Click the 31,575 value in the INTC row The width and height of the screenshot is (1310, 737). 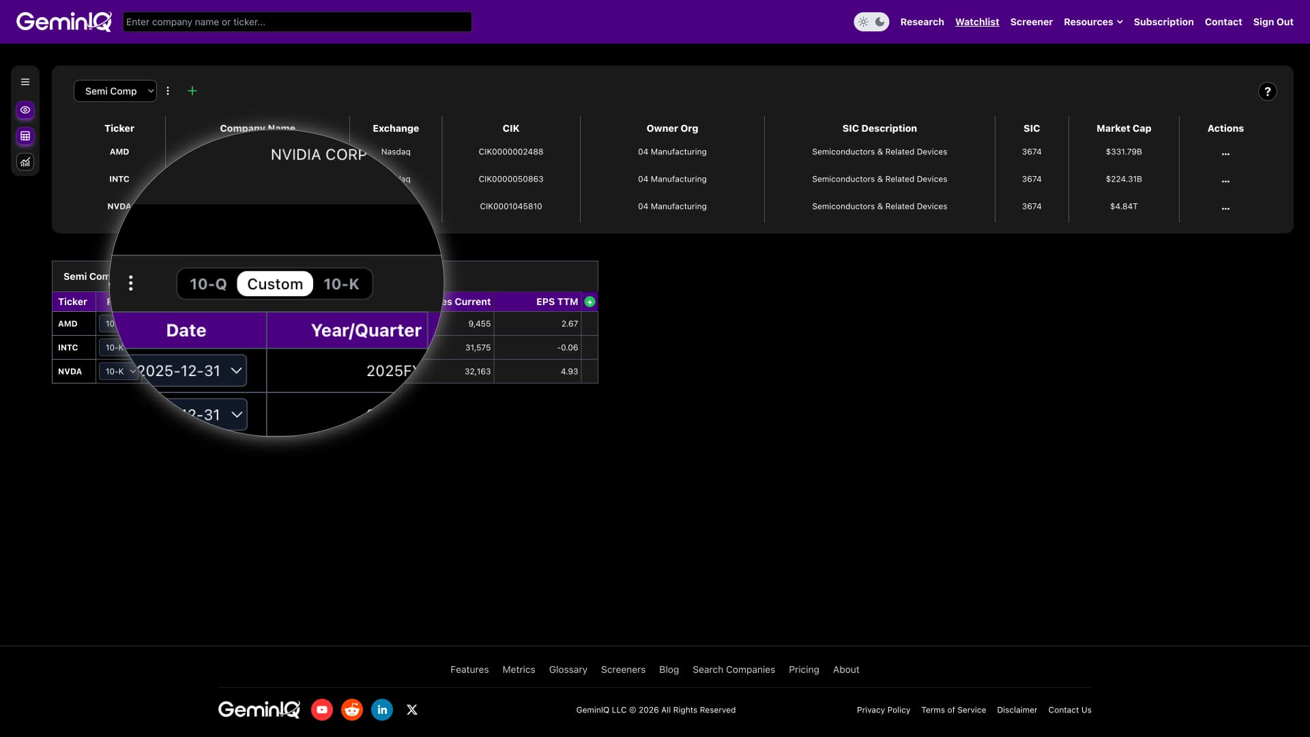click(x=478, y=347)
